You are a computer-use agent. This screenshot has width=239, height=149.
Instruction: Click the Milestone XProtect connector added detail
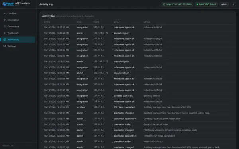(x=153, y=141)
